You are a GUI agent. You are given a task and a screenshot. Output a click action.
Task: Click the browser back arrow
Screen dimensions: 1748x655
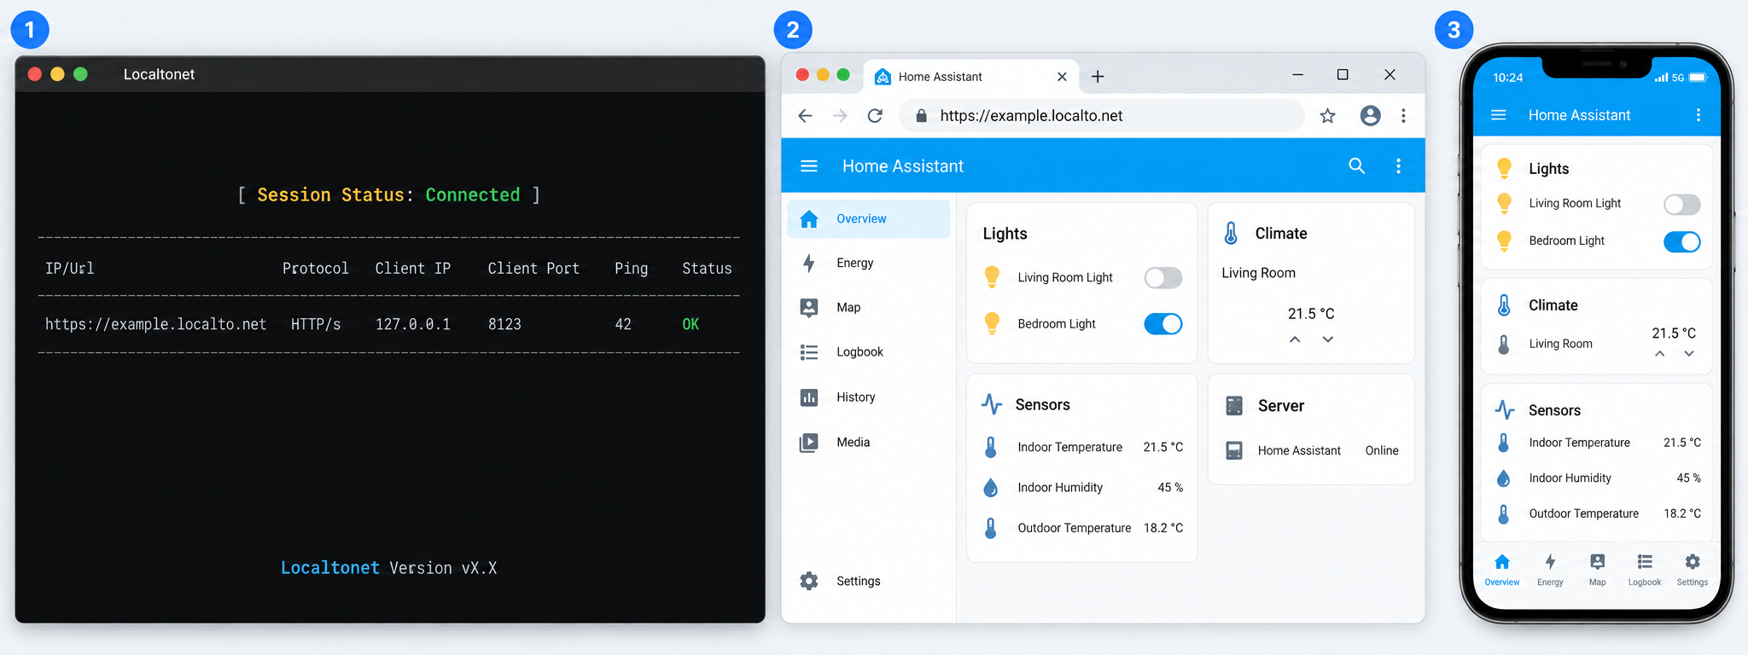coord(805,116)
